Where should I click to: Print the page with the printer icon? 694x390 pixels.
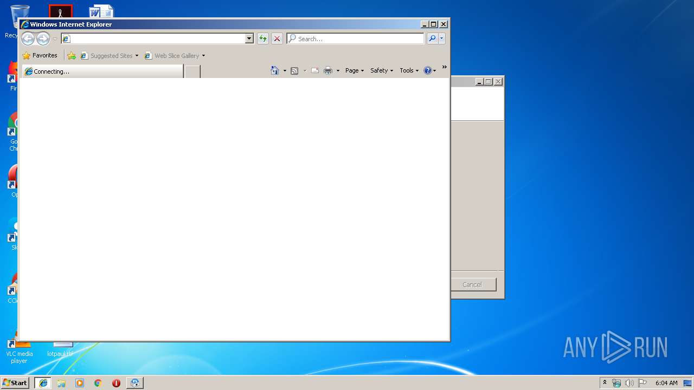click(x=328, y=70)
